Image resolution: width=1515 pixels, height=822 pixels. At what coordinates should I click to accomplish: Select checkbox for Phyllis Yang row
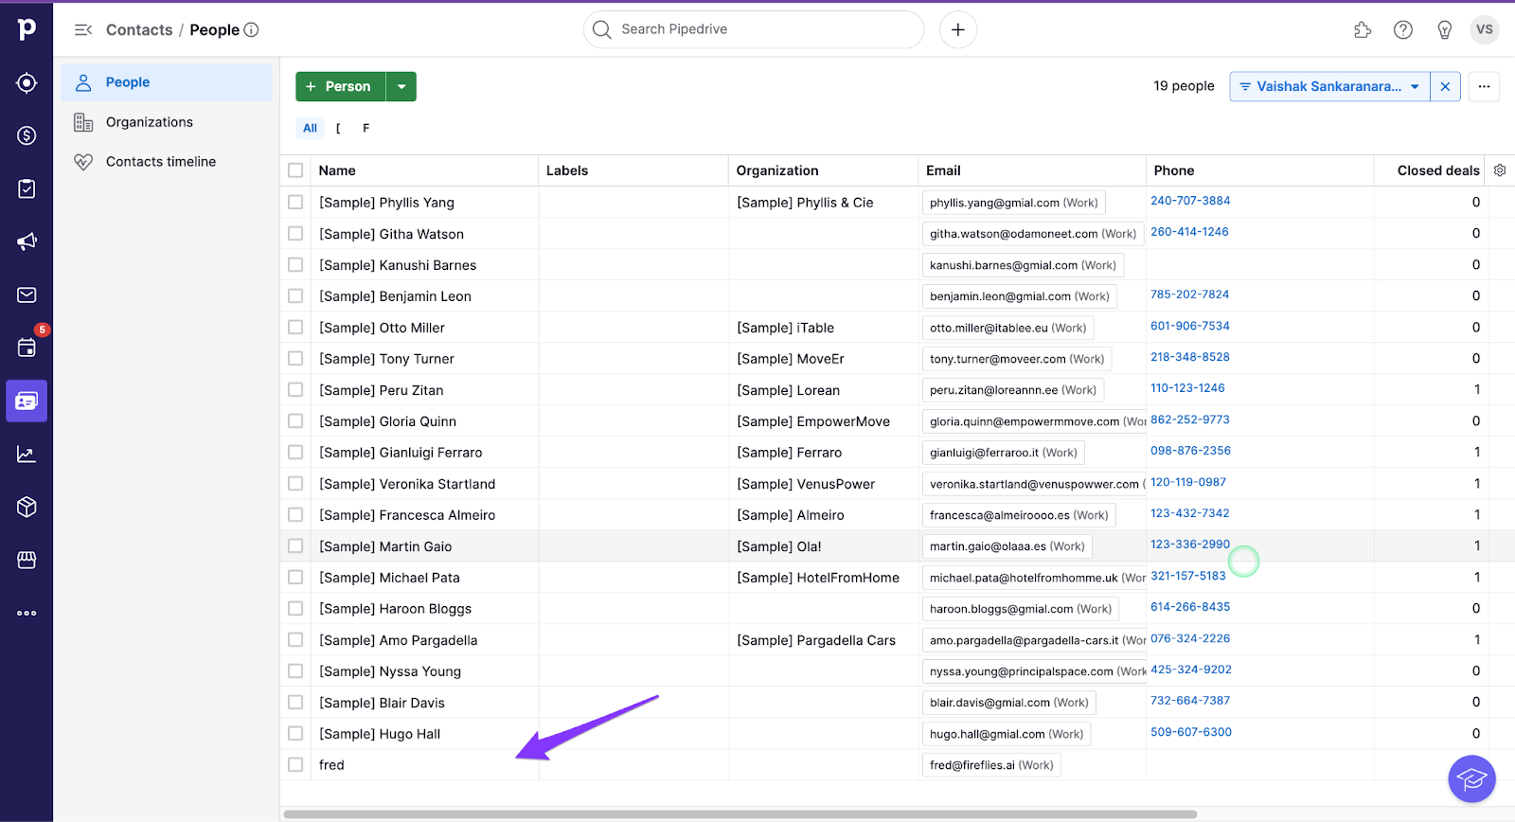[x=295, y=202]
